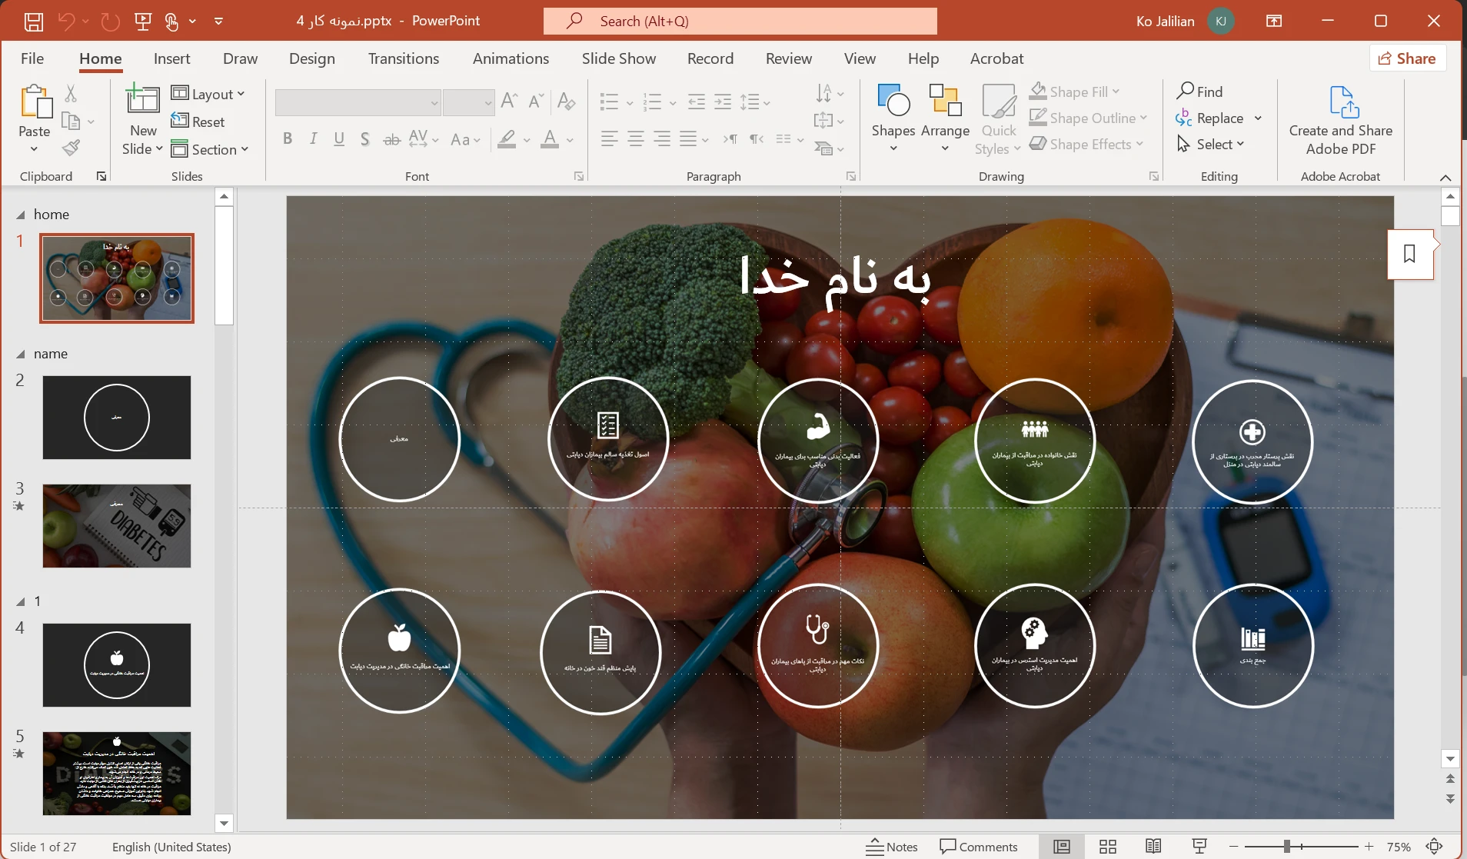The image size is (1467, 859).
Task: Click Decrease Font Size icon
Action: (x=537, y=100)
